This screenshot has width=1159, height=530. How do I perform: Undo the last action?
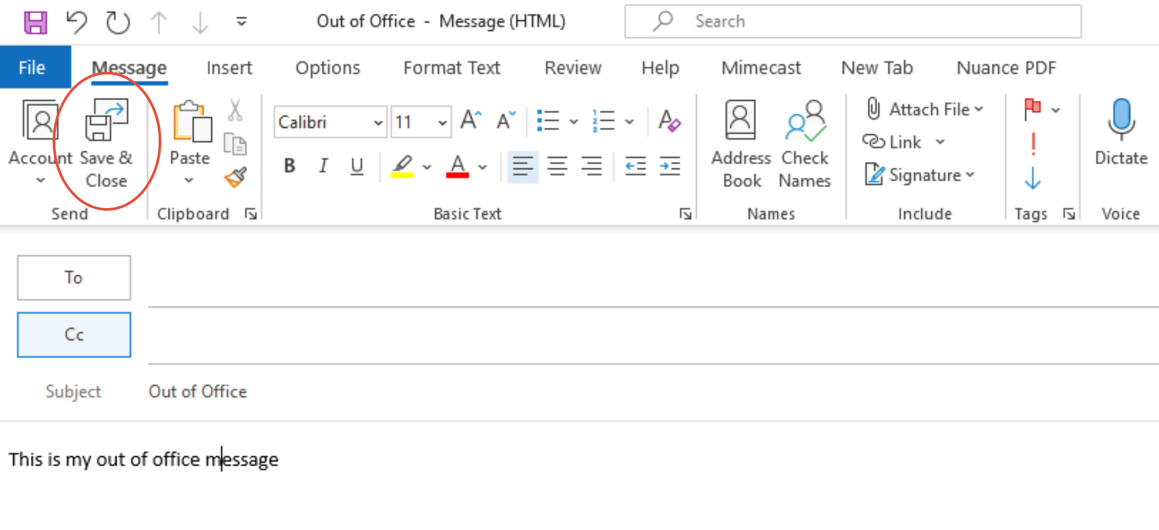coord(77,22)
